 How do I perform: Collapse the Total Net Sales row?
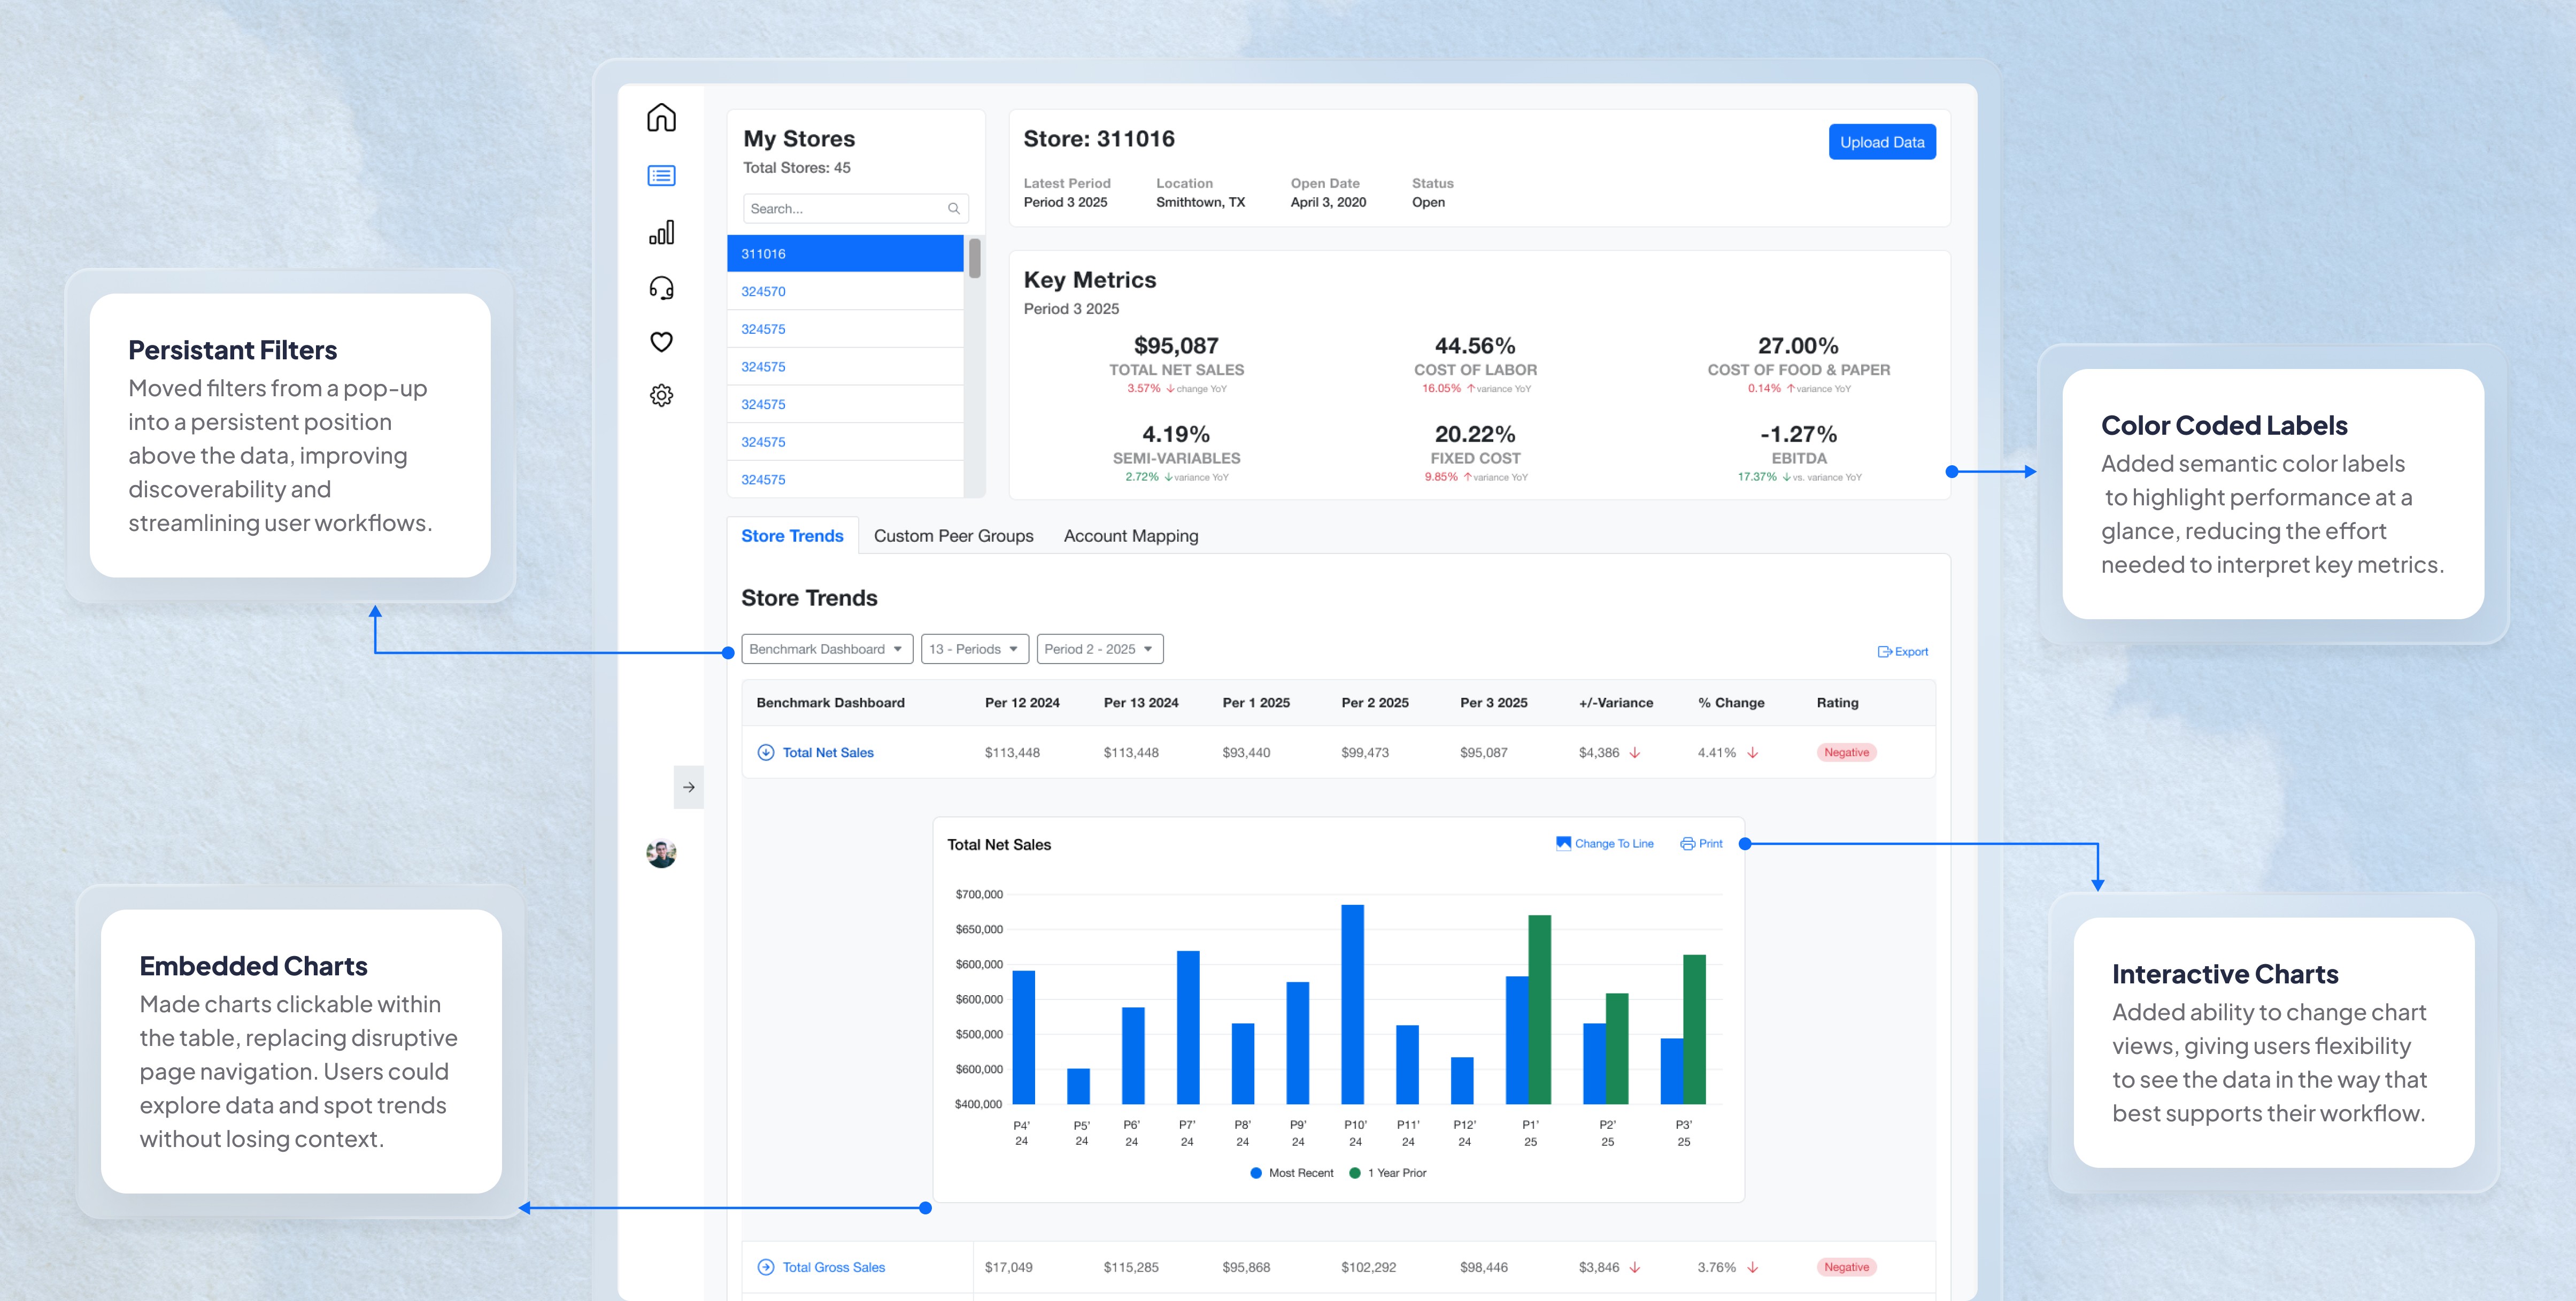766,752
